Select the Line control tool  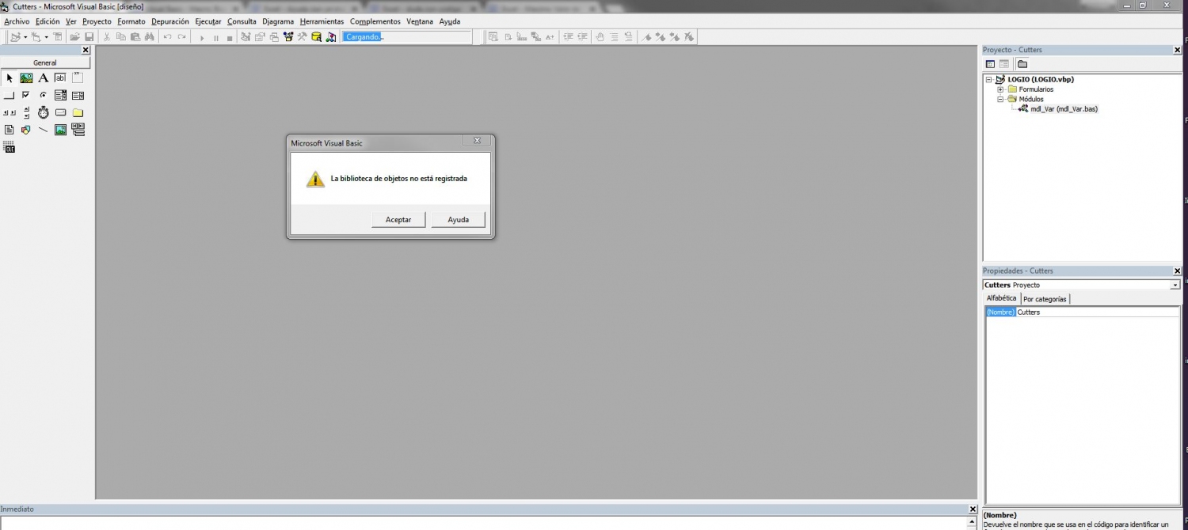44,130
